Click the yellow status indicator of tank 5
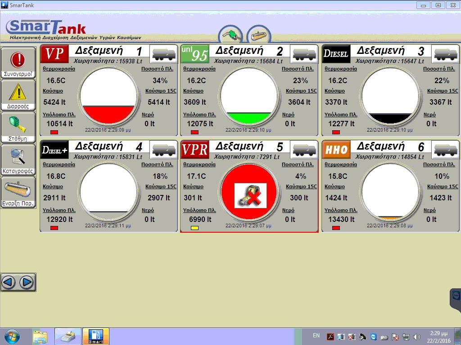The height and width of the screenshot is (345, 461). tap(194, 228)
